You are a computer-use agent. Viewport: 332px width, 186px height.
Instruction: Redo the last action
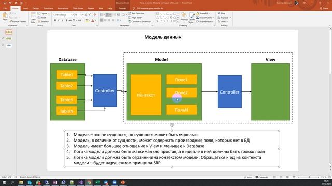point(16,3)
